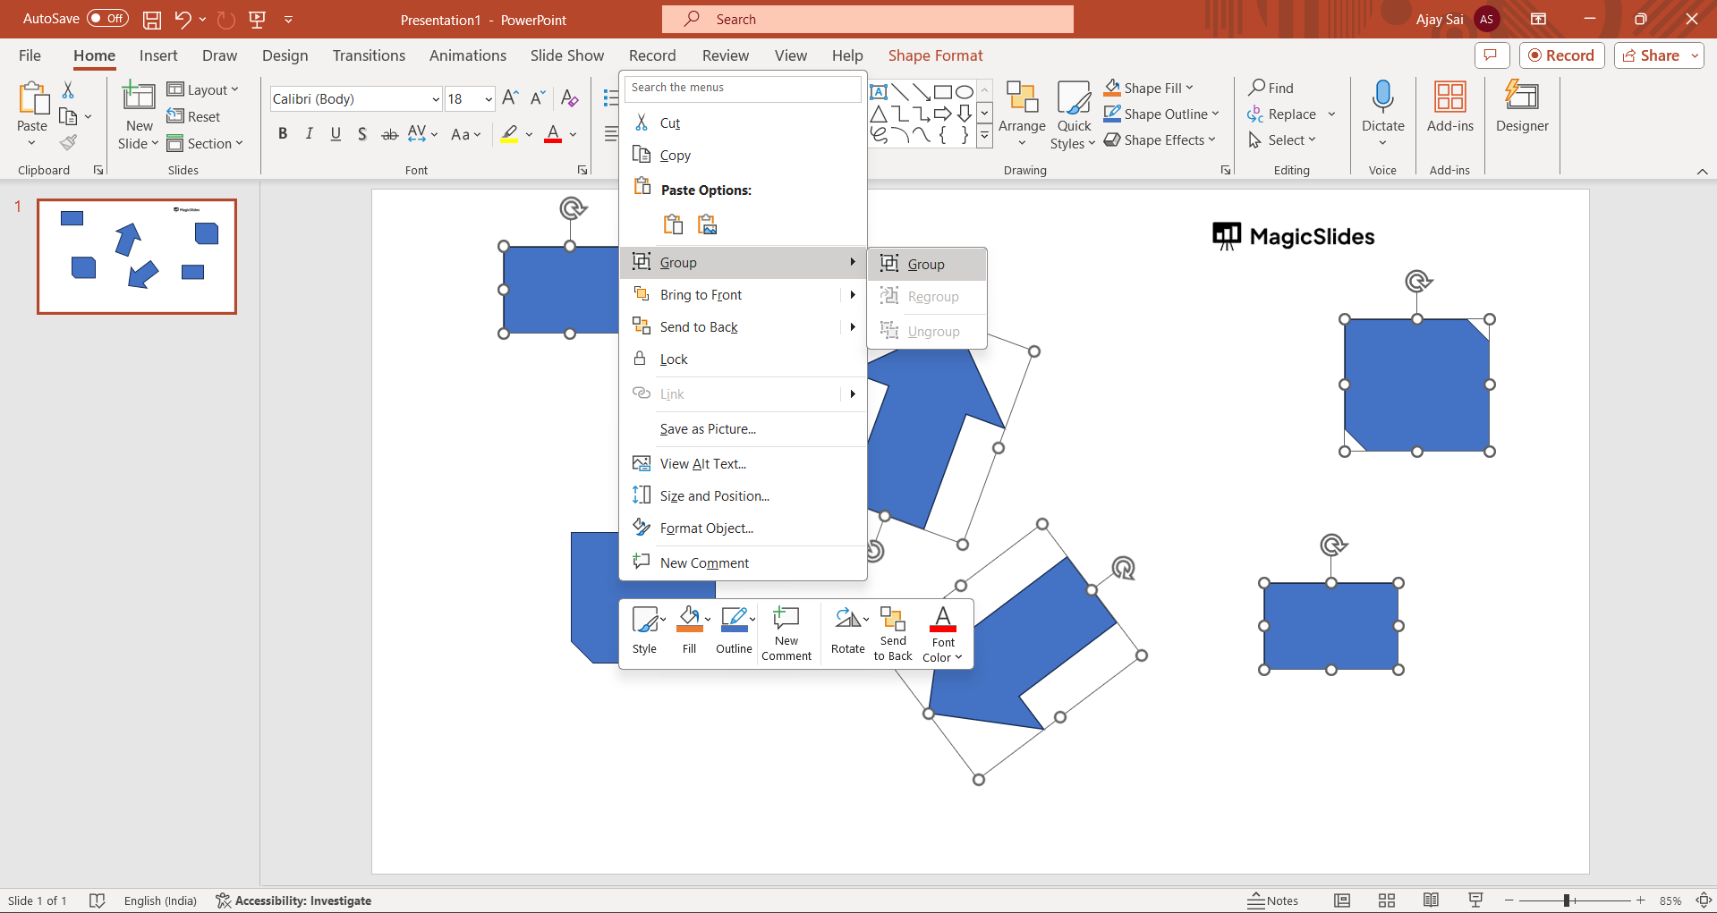1717x913 pixels.
Task: Select the slide 1 thumbnail
Action: [137, 257]
